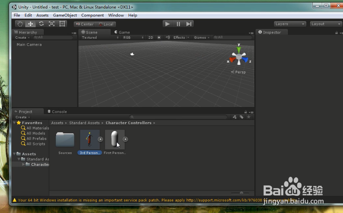The height and width of the screenshot is (213, 343).
Task: Select Main Camera in Hierarchy
Action: [x=29, y=44]
